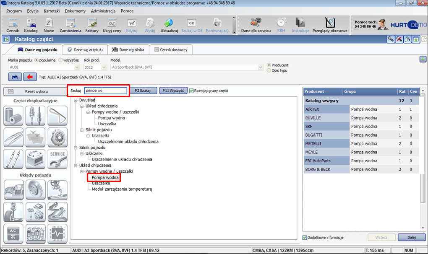Toggle Dodatkowe informacje checkbox
428x254 pixels.
tap(305, 238)
